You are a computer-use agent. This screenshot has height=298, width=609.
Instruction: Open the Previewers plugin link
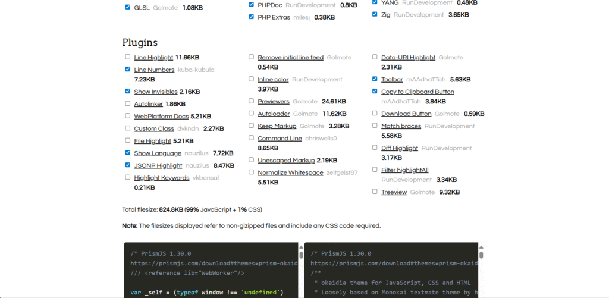click(x=274, y=102)
